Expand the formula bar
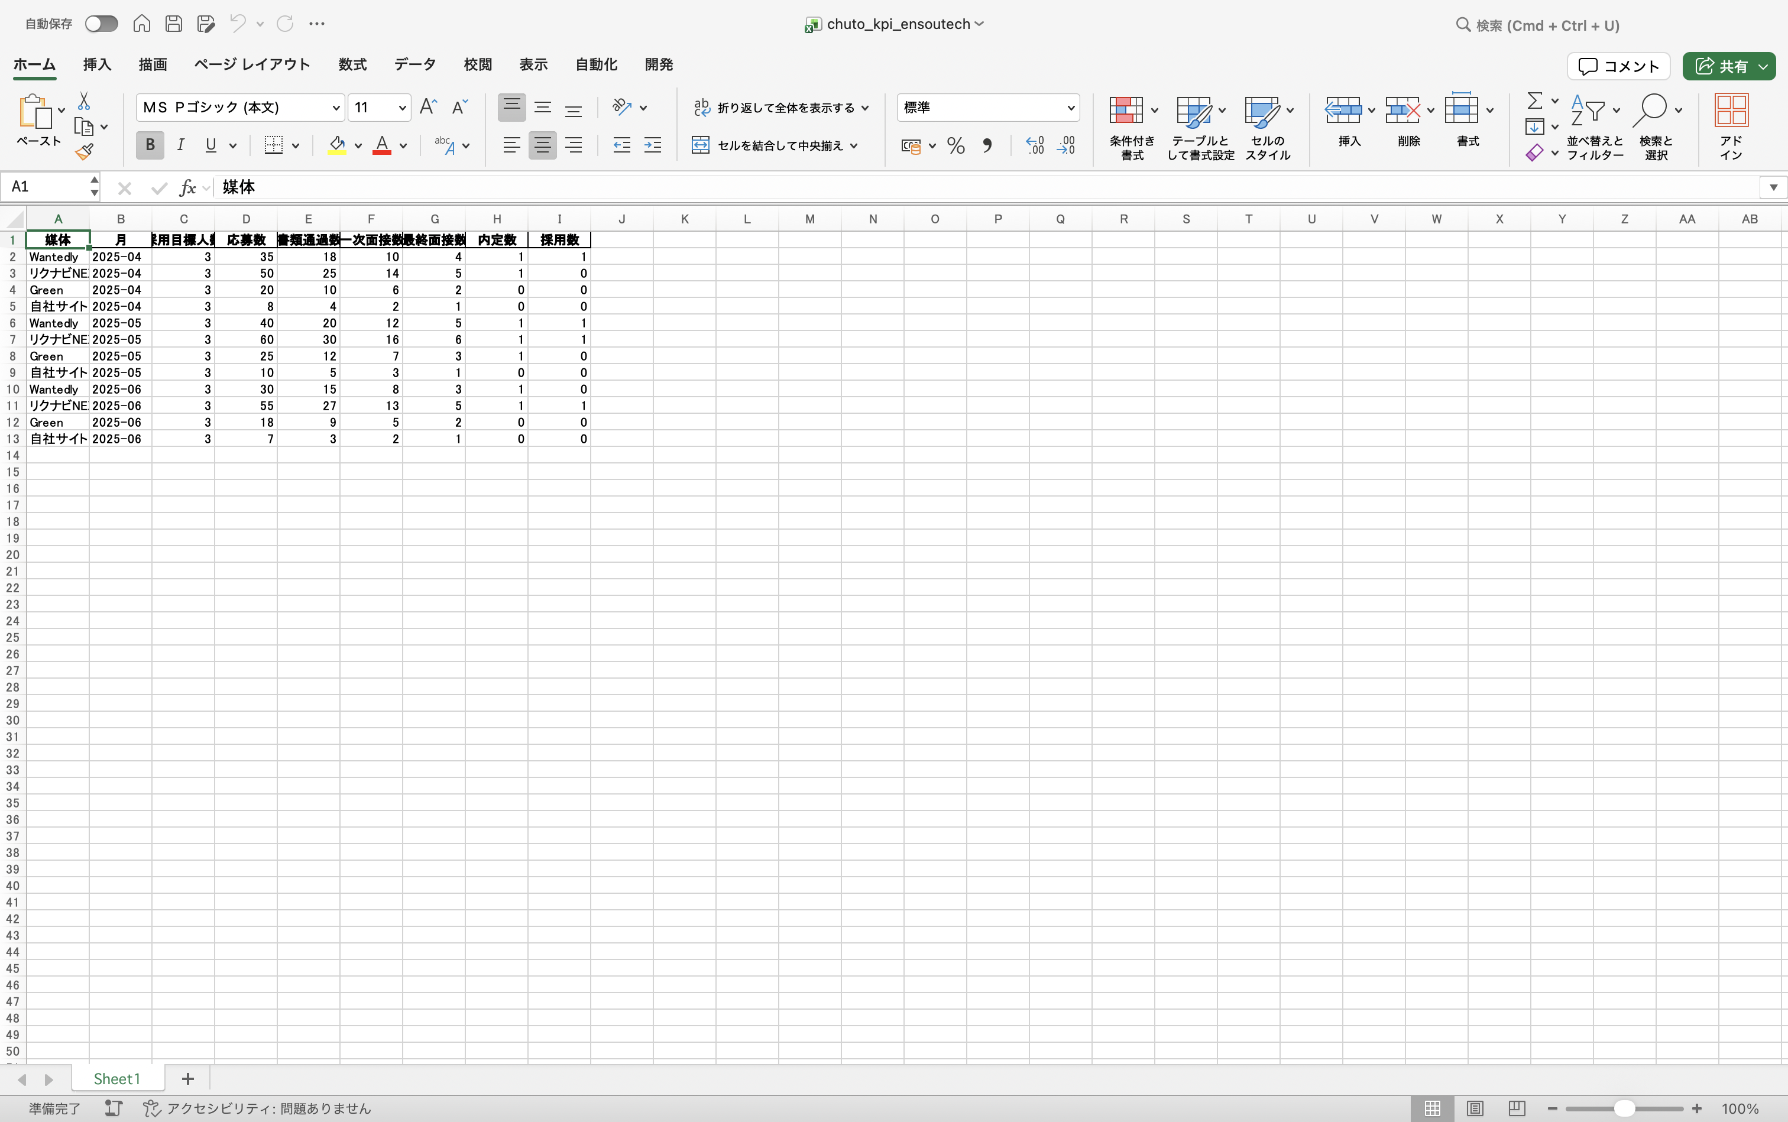 point(1773,187)
